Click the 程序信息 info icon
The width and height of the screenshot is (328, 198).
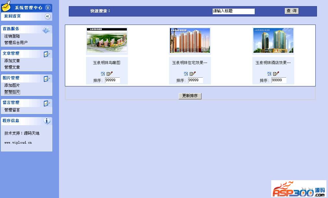coord(47,121)
